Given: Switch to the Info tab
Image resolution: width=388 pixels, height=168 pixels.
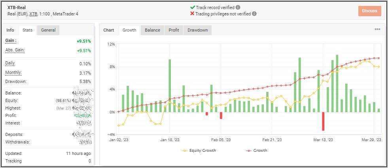Looking at the screenshot, I should pos(10,30).
